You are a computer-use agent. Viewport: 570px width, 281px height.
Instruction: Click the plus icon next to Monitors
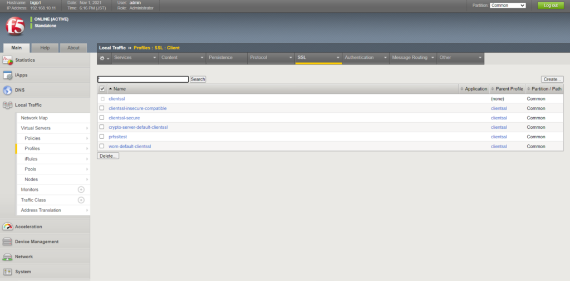tap(81, 190)
